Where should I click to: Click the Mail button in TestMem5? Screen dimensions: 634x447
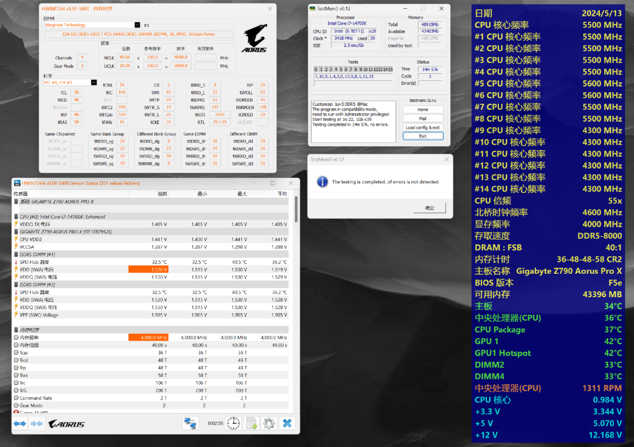[x=423, y=119]
